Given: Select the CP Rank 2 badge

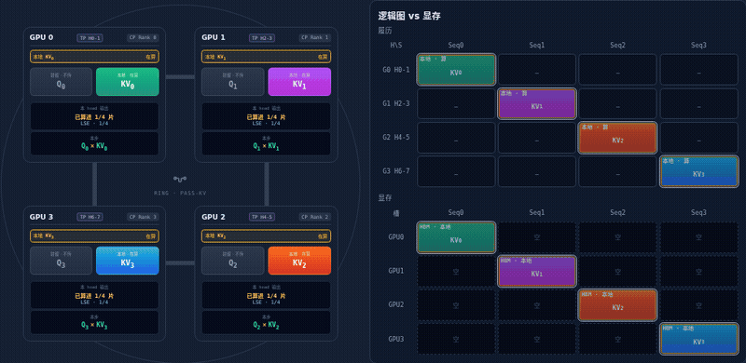Looking at the screenshot, I should (314, 217).
